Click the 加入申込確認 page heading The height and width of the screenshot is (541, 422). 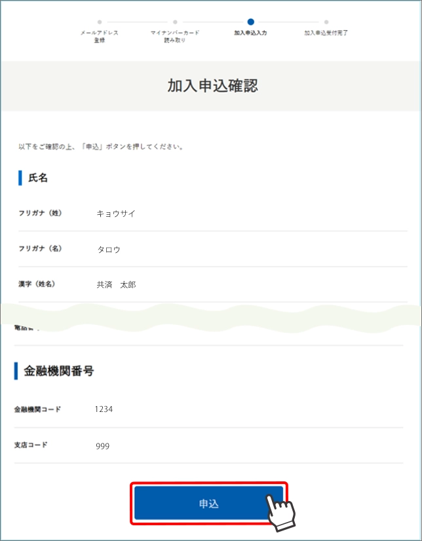pyautogui.click(x=210, y=86)
